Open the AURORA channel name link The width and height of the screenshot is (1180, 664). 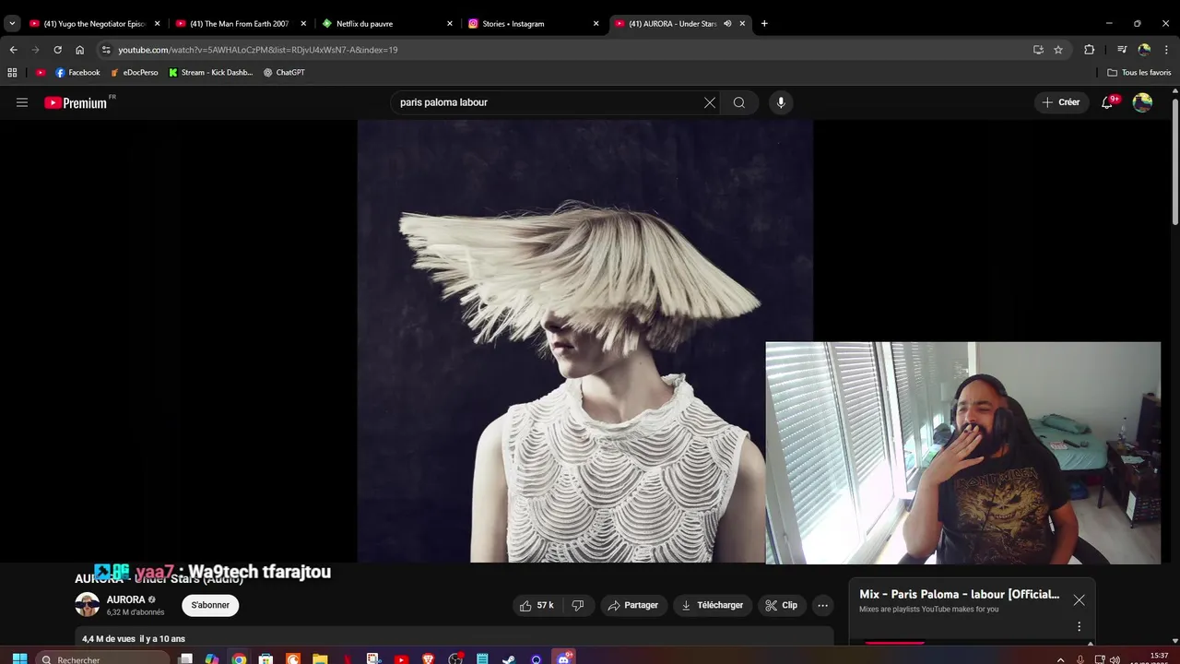click(x=125, y=599)
